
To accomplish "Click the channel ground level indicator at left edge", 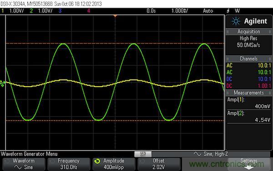I will point(3,83).
